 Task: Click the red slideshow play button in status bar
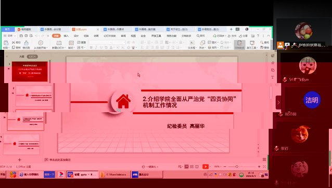coord(206,167)
